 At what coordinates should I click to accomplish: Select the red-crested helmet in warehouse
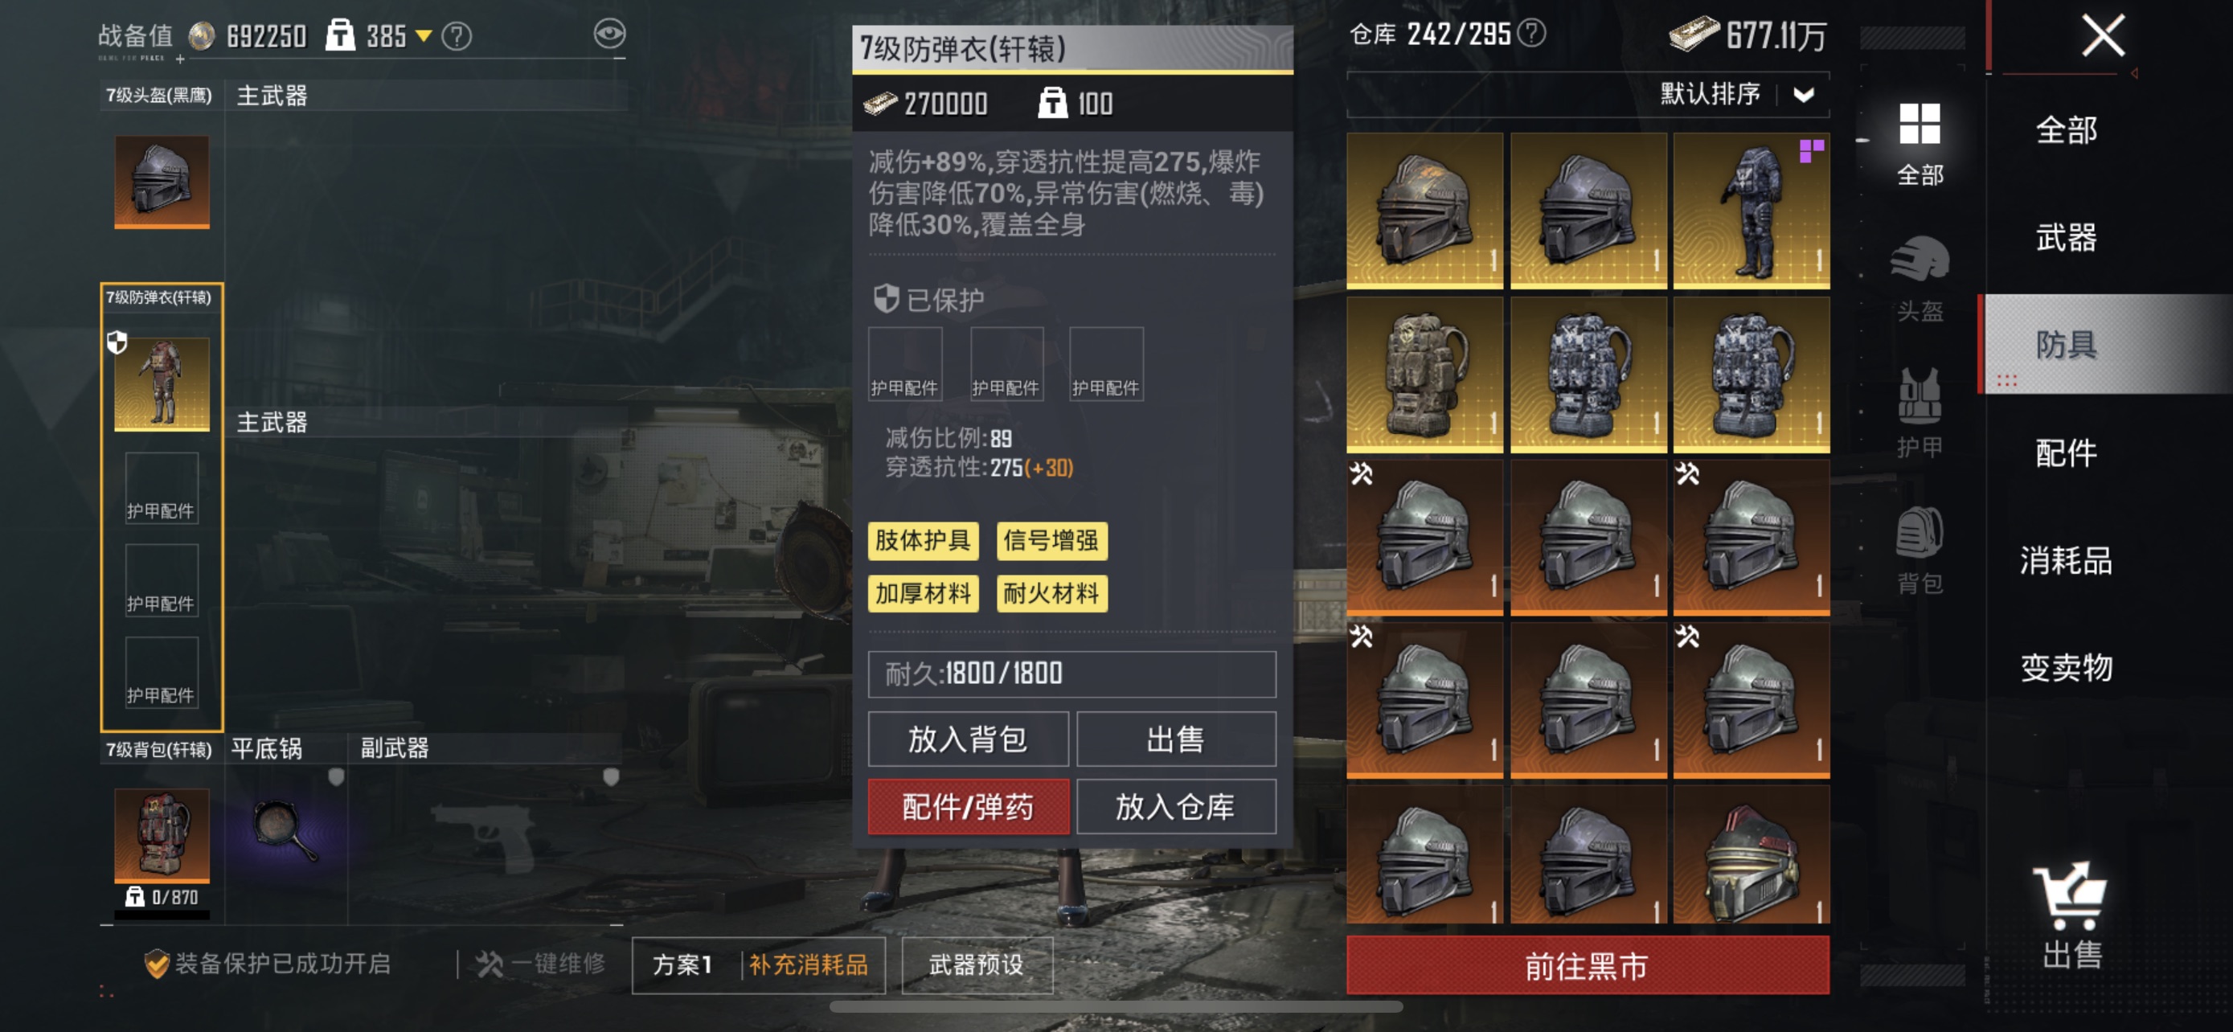pos(1751,855)
